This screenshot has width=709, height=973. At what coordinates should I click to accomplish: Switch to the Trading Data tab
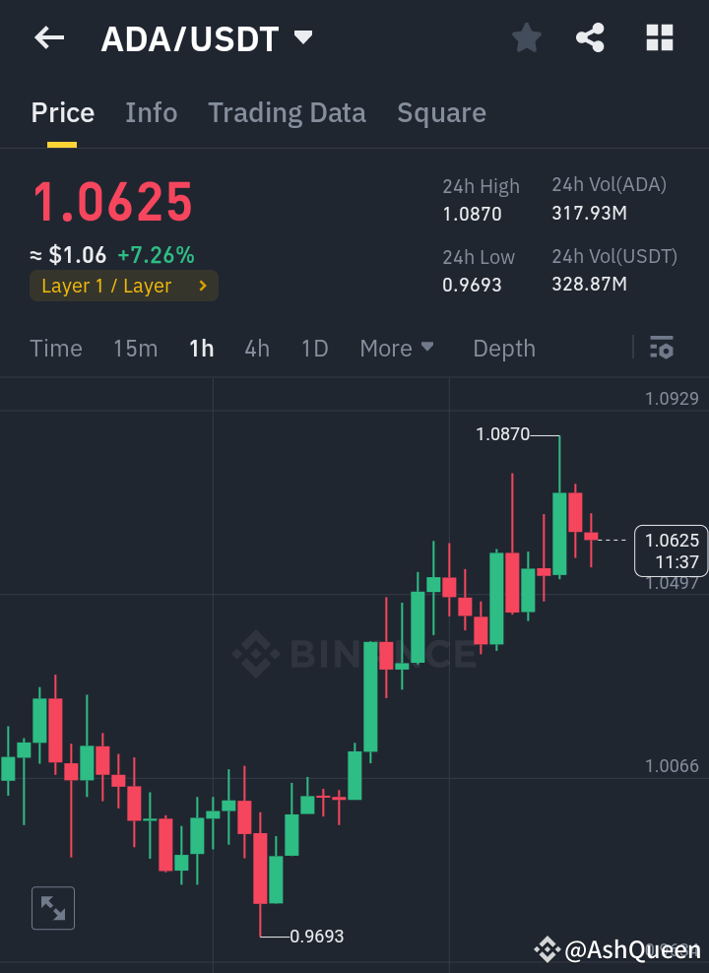287,112
